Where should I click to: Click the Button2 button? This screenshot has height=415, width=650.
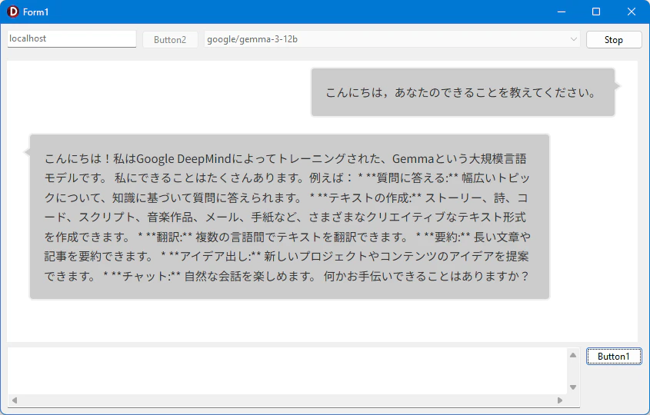tap(170, 40)
